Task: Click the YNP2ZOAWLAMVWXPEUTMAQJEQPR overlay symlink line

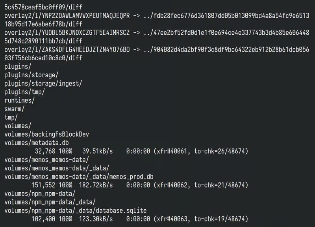Action: point(67,16)
